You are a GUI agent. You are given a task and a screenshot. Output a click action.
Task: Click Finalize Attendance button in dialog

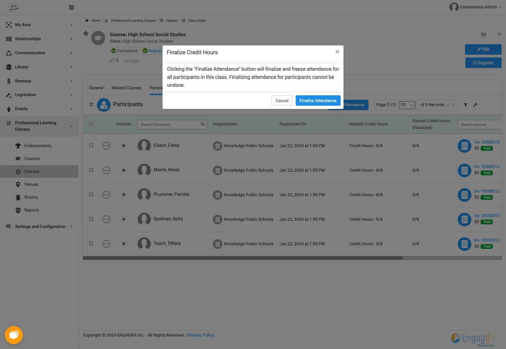[318, 101]
